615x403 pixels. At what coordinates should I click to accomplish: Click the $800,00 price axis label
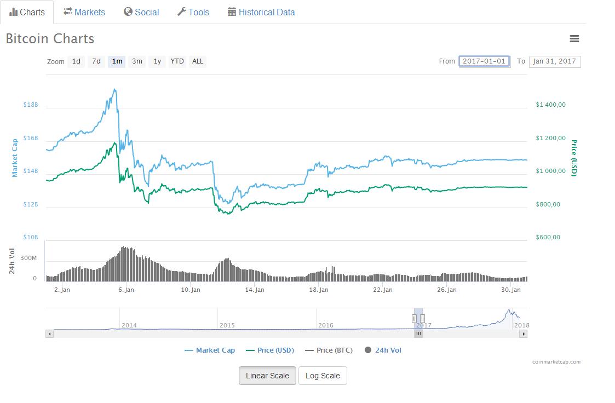[x=548, y=204]
